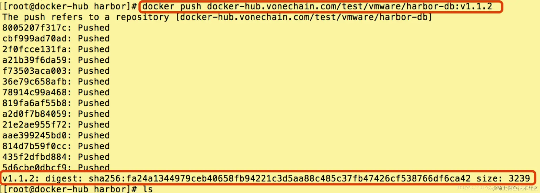Image resolution: width=540 pixels, height=193 pixels.
Task: Select layer hash f73503aca003
Action: point(36,71)
